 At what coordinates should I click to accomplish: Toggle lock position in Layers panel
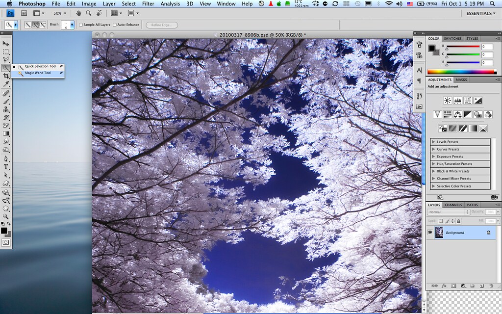452,221
